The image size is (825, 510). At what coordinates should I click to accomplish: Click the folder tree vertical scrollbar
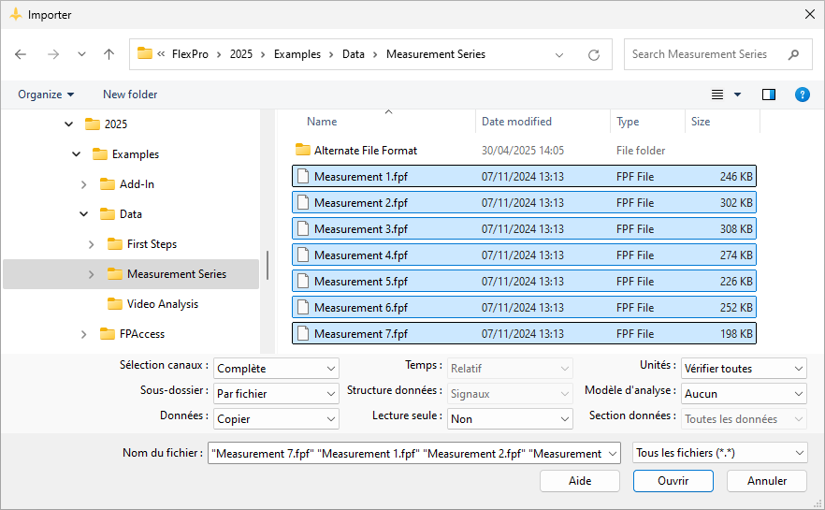tap(268, 265)
